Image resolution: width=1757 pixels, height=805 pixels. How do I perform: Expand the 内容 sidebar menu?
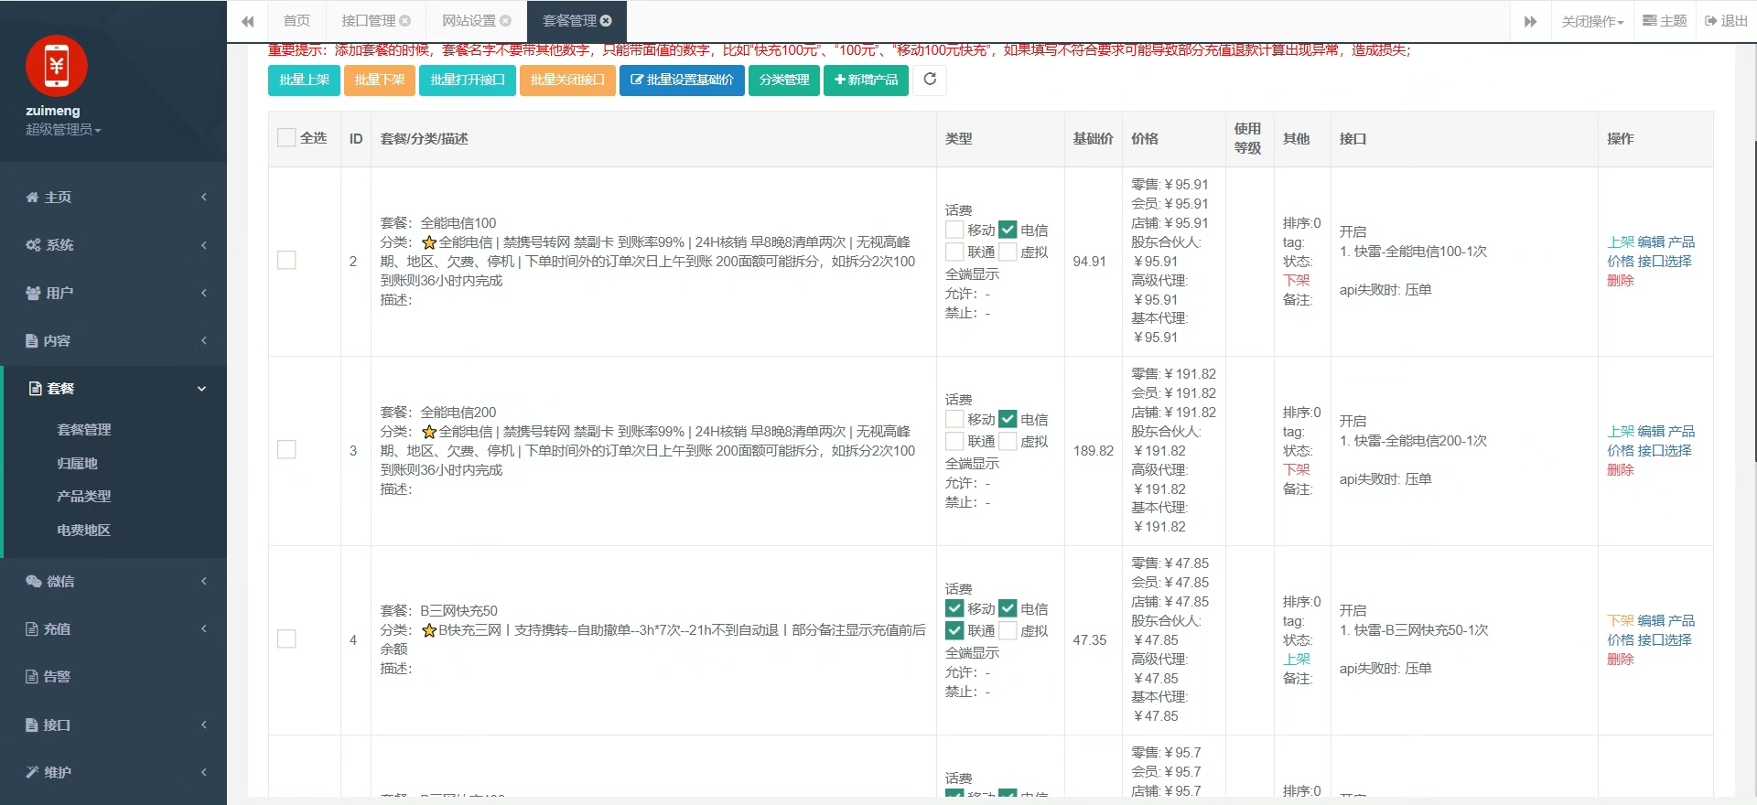click(113, 340)
